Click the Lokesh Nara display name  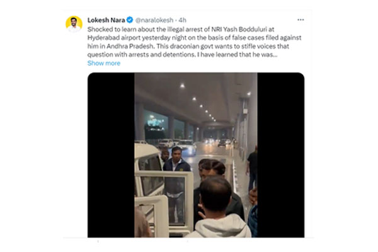106,20
